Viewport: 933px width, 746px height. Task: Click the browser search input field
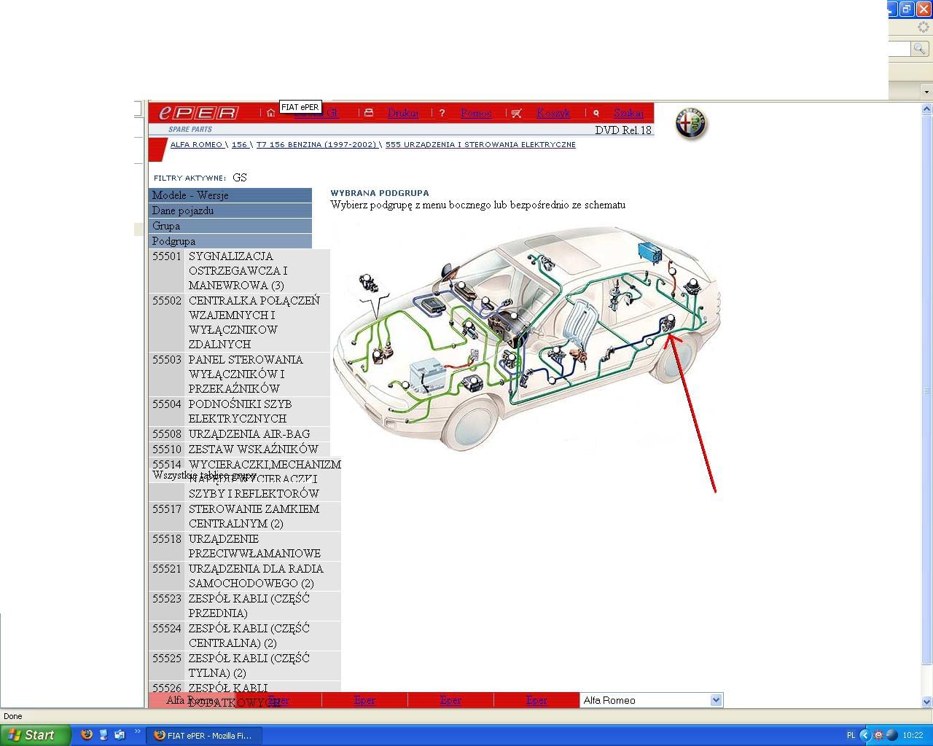(899, 48)
